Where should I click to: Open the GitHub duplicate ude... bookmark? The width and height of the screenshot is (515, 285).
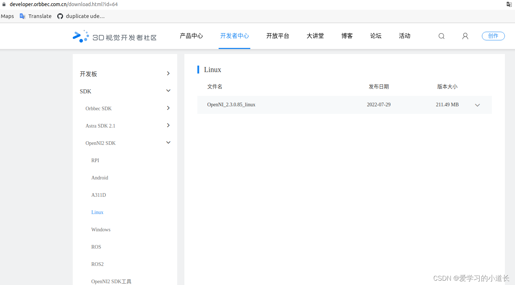coord(81,16)
